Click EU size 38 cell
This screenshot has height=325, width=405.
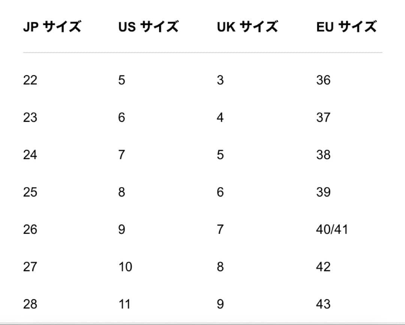(x=323, y=155)
